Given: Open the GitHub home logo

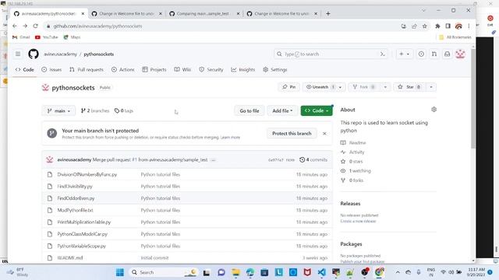Looking at the screenshot, I should pyautogui.click(x=34, y=54).
